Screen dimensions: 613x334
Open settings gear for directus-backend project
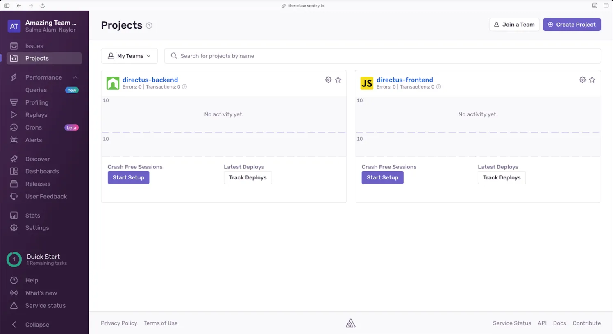click(328, 80)
